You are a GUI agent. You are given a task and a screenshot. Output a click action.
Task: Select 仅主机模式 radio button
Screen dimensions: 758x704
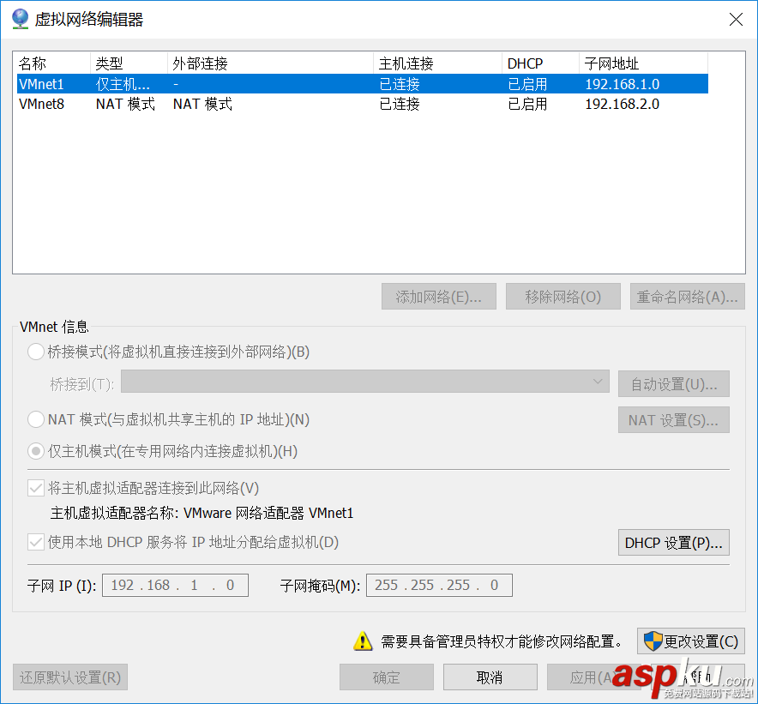click(x=36, y=451)
